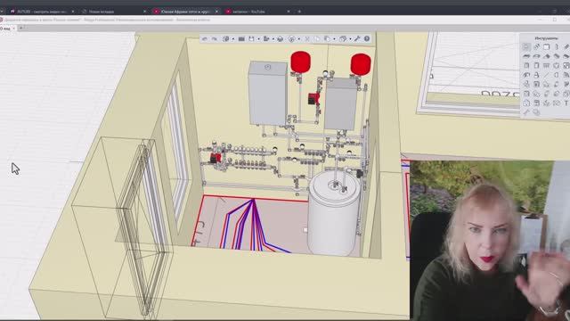Select the text T tool in the tools panel

tap(566, 103)
